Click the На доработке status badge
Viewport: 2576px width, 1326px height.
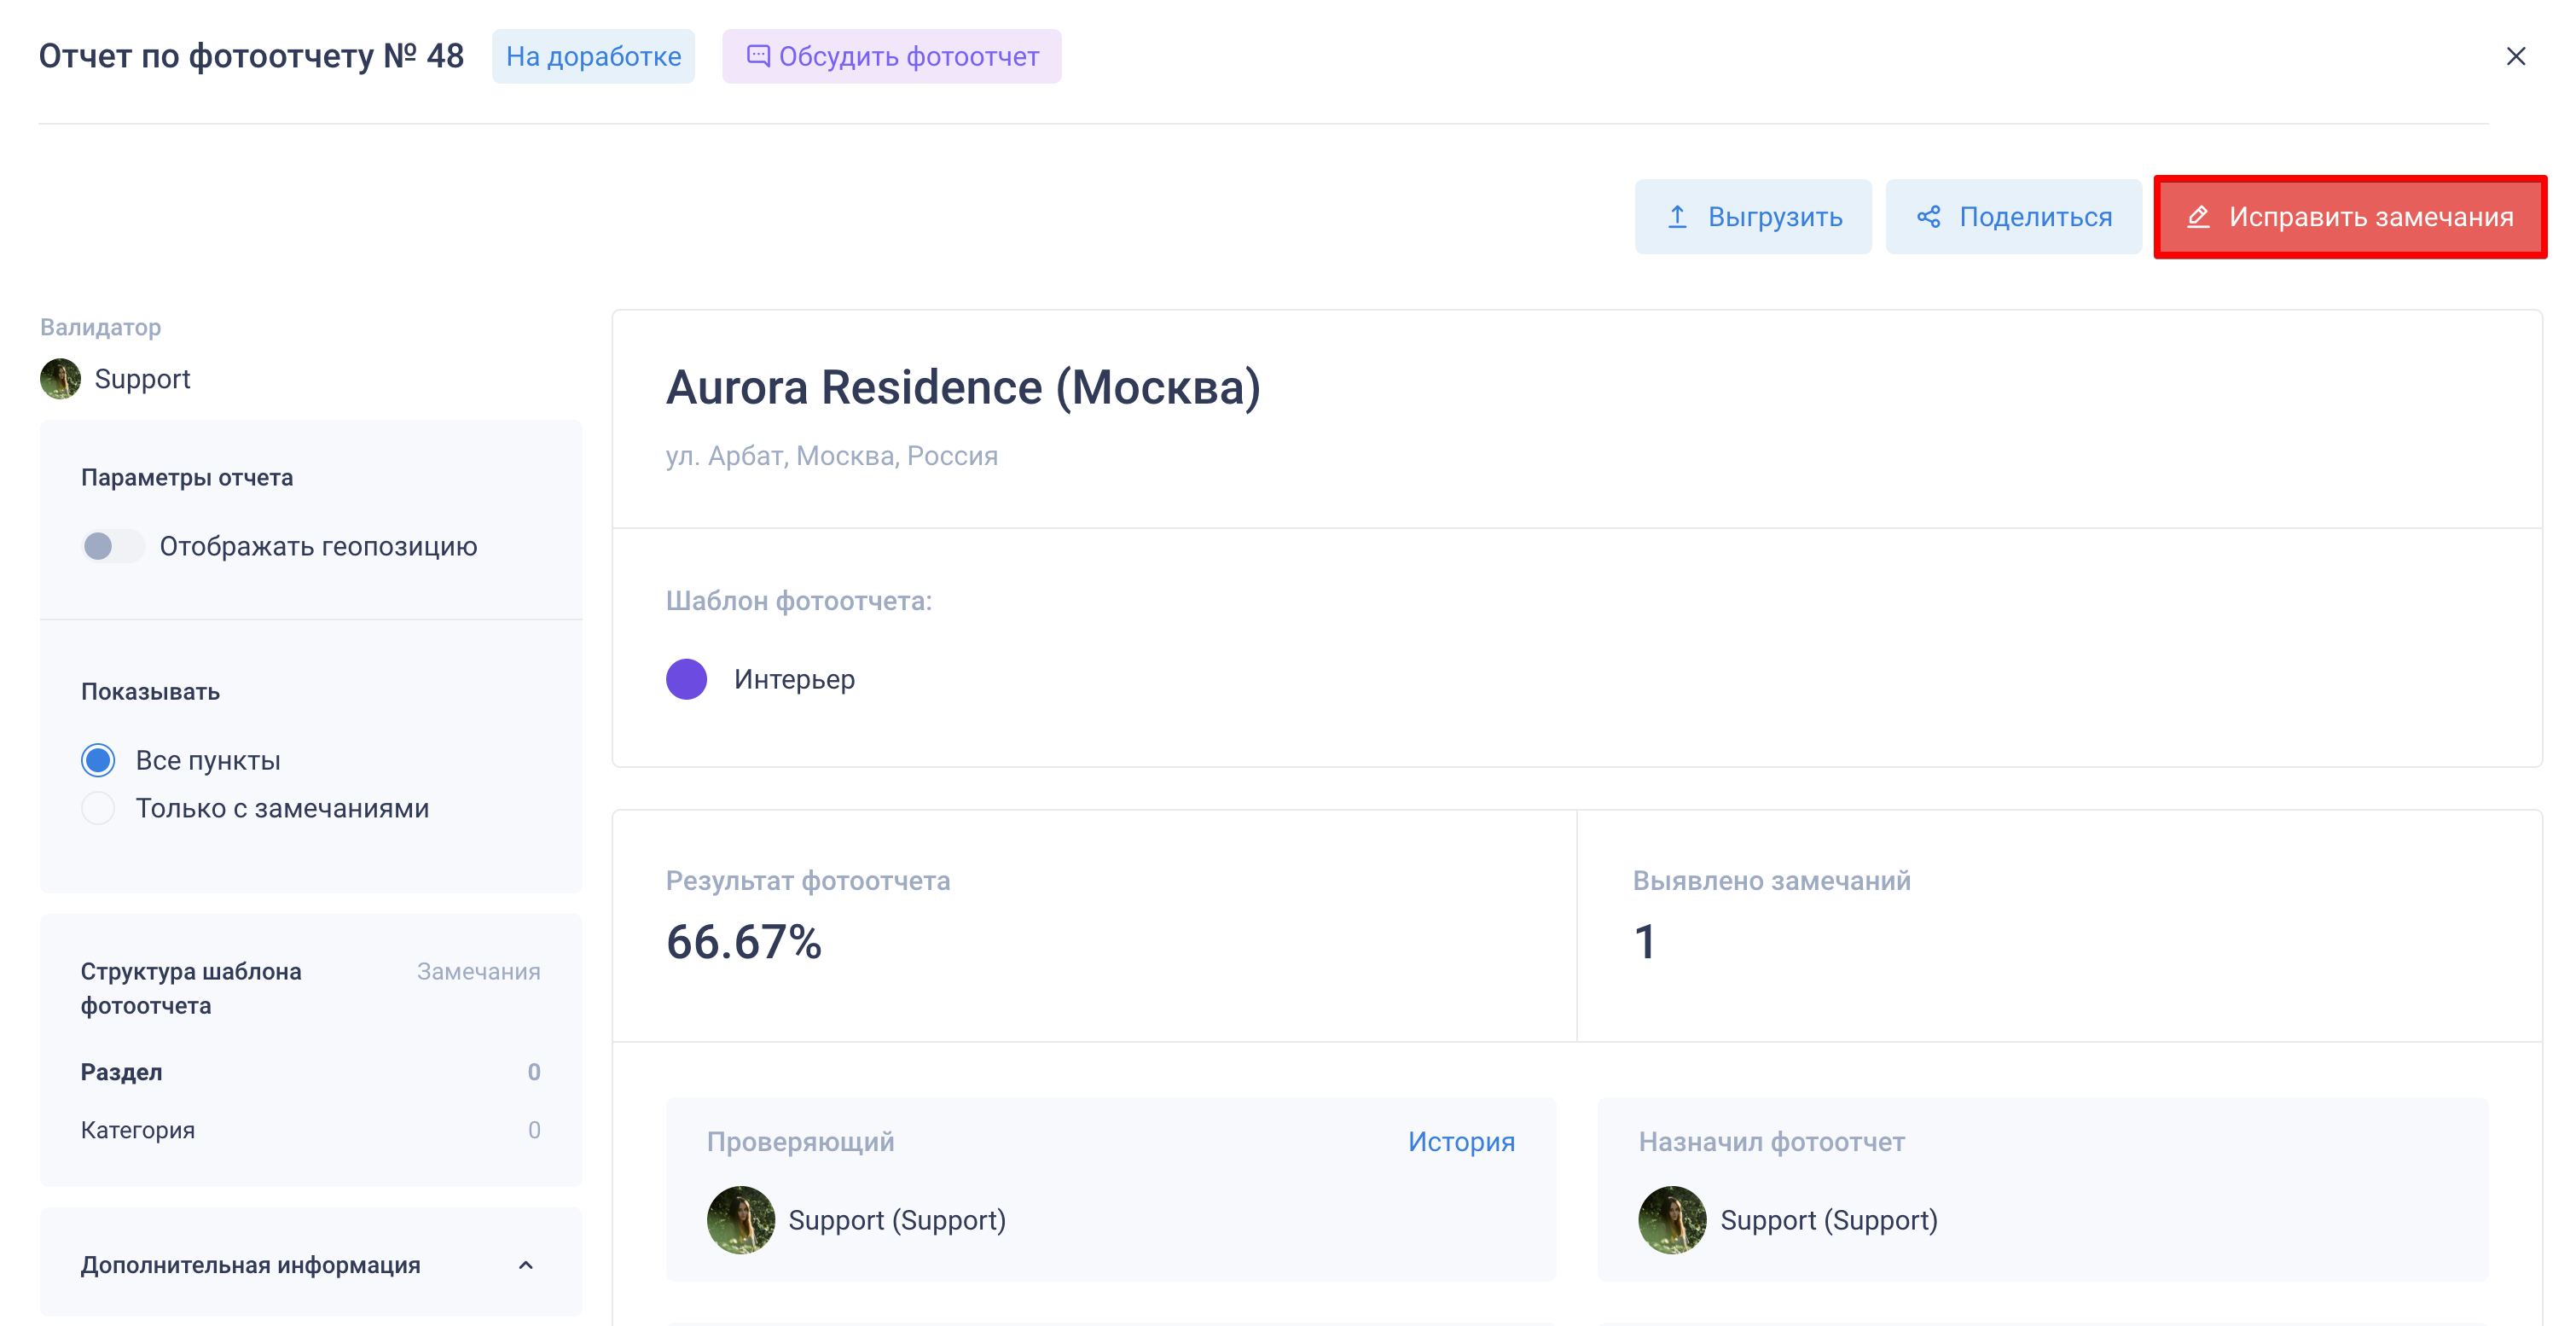[x=593, y=56]
